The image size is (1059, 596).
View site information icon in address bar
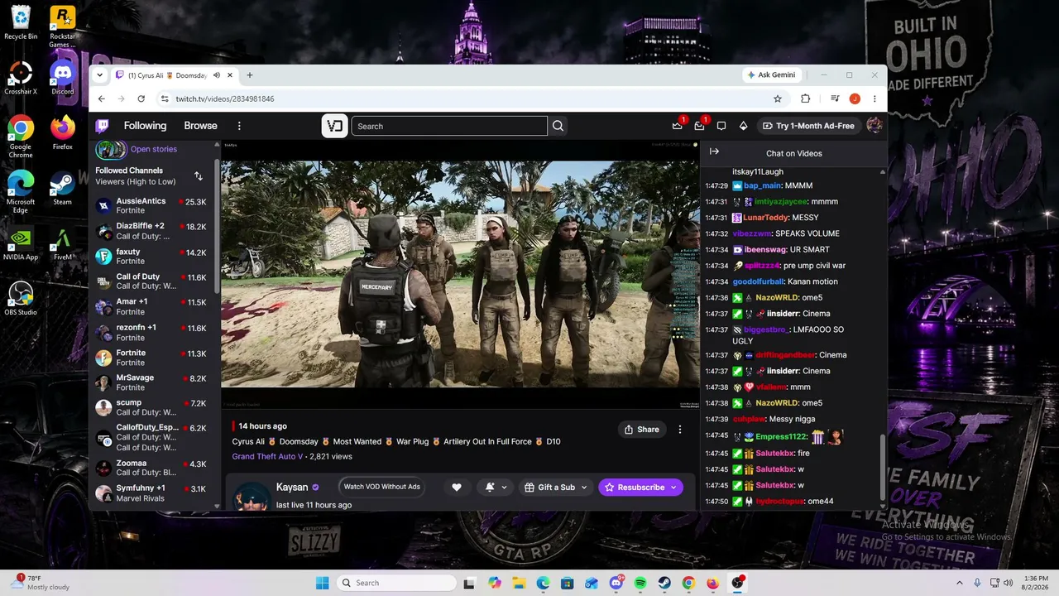pos(165,99)
